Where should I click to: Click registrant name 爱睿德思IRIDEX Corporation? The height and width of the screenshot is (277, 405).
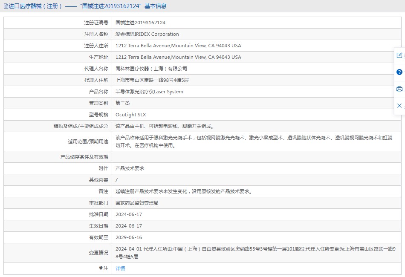point(147,34)
